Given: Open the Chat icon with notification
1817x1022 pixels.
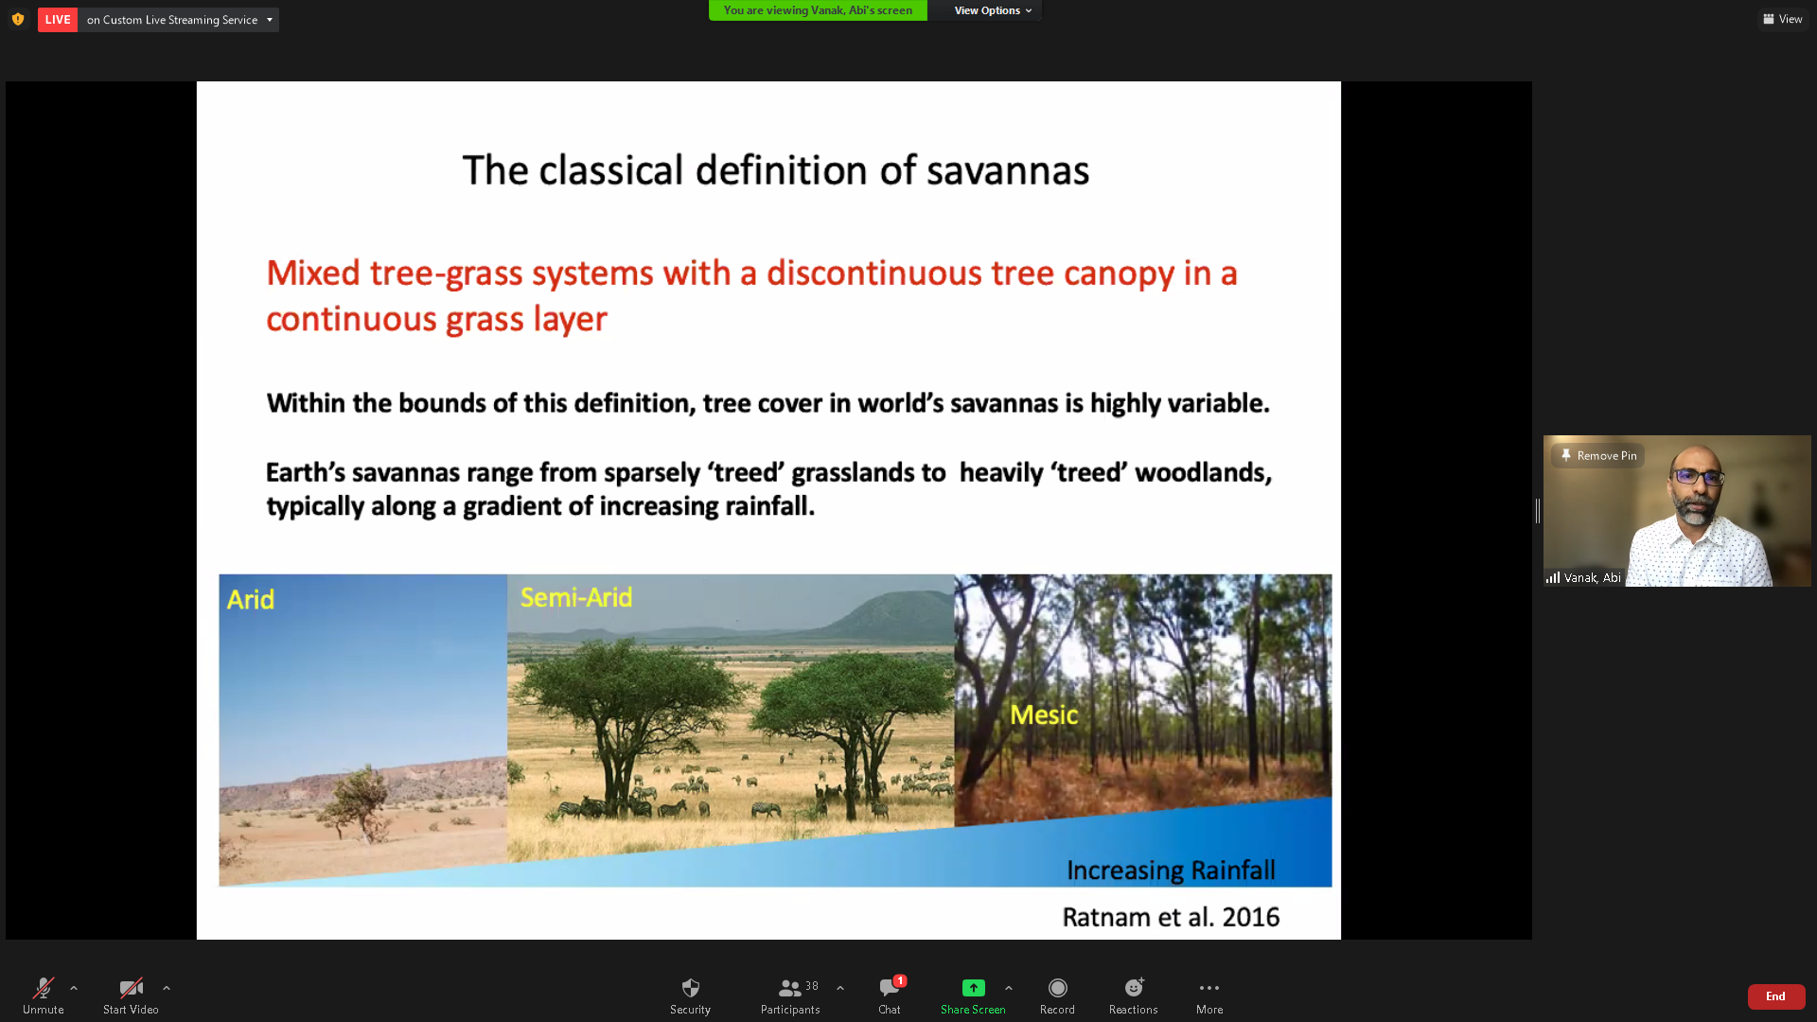Looking at the screenshot, I should coord(889,988).
